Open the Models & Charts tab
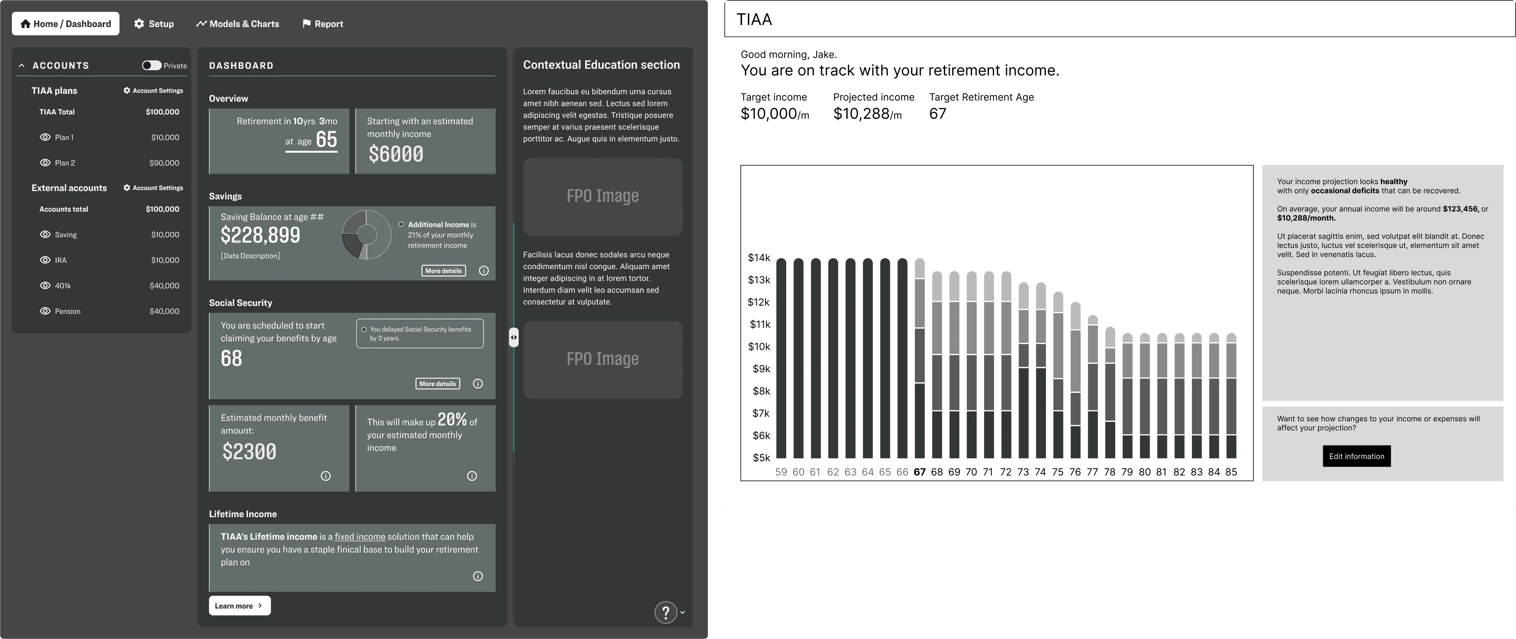This screenshot has height=639, width=1516. coord(238,24)
